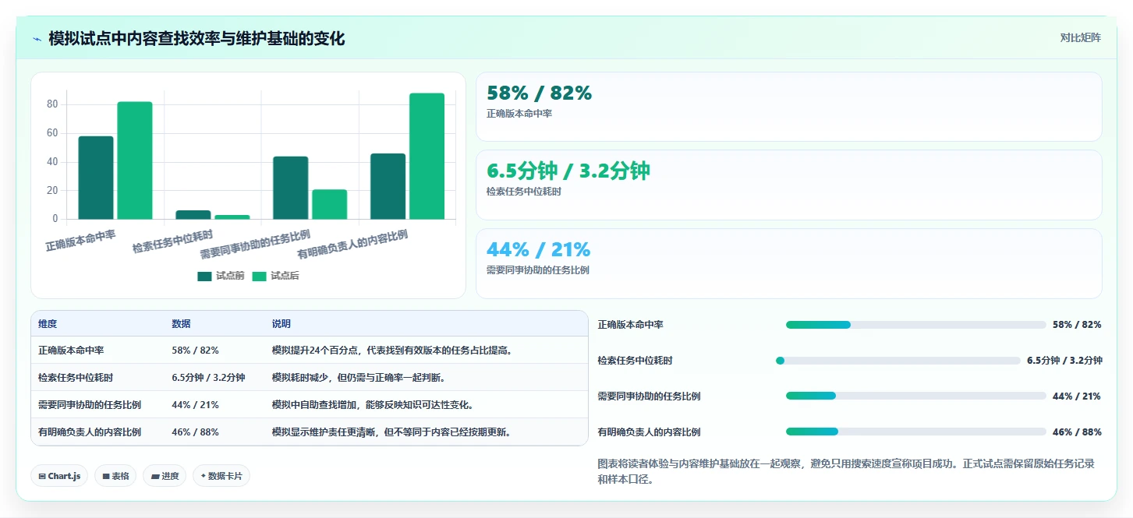Click the progress bar for 需要同事协助的任务比例
1133x518 pixels.
[x=915, y=396]
